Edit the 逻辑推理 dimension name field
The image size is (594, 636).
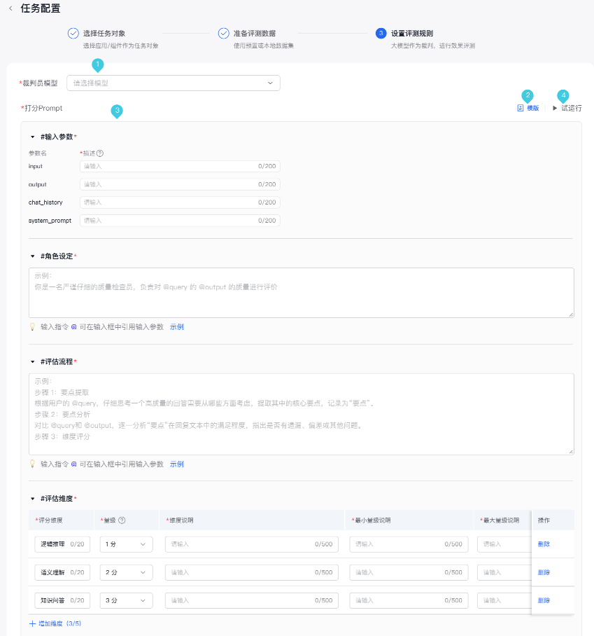62,544
